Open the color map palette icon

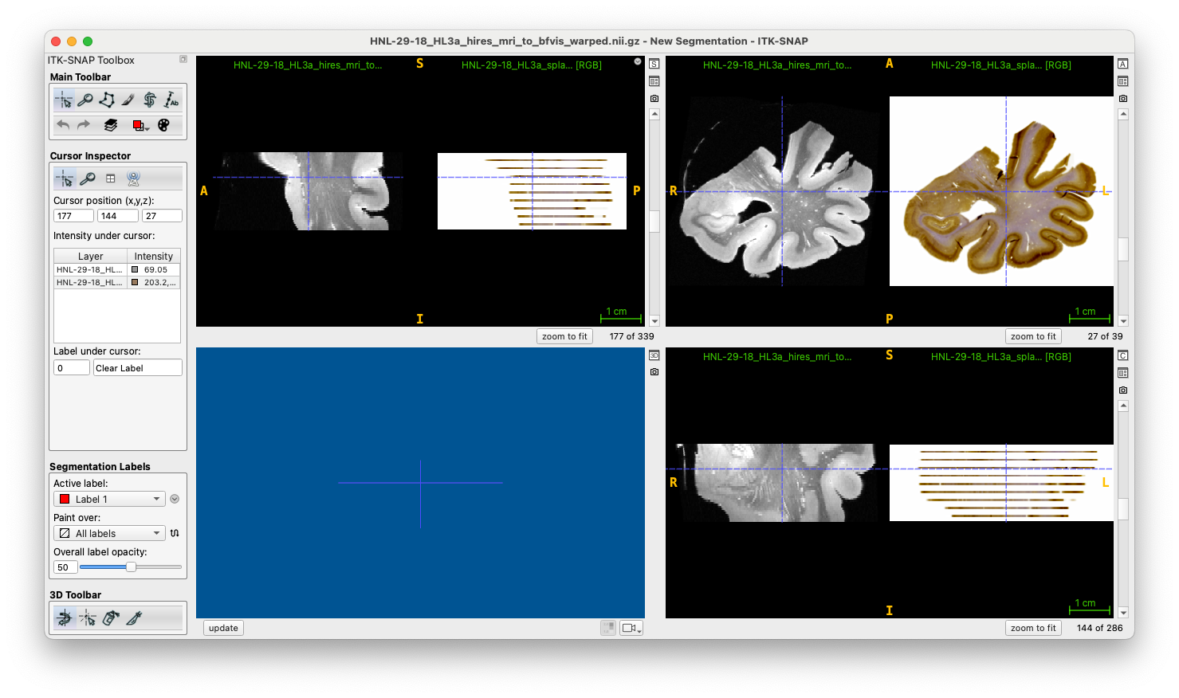(x=163, y=125)
